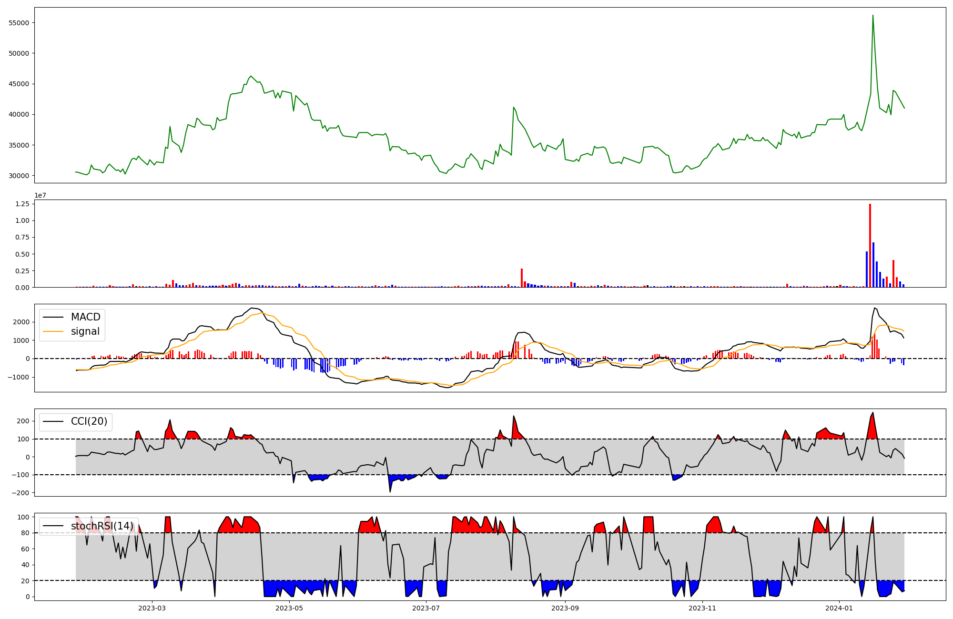Click the 2023-11 date tick label
This screenshot has width=953, height=619.
[702, 608]
